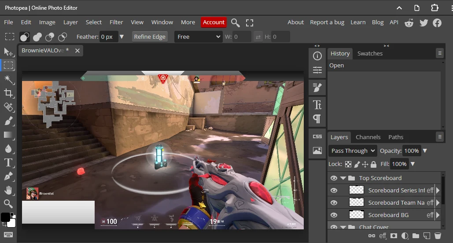Viewport: 453px width, 243px height.
Task: Open the Paragraph panel icon
Action: 317,119
